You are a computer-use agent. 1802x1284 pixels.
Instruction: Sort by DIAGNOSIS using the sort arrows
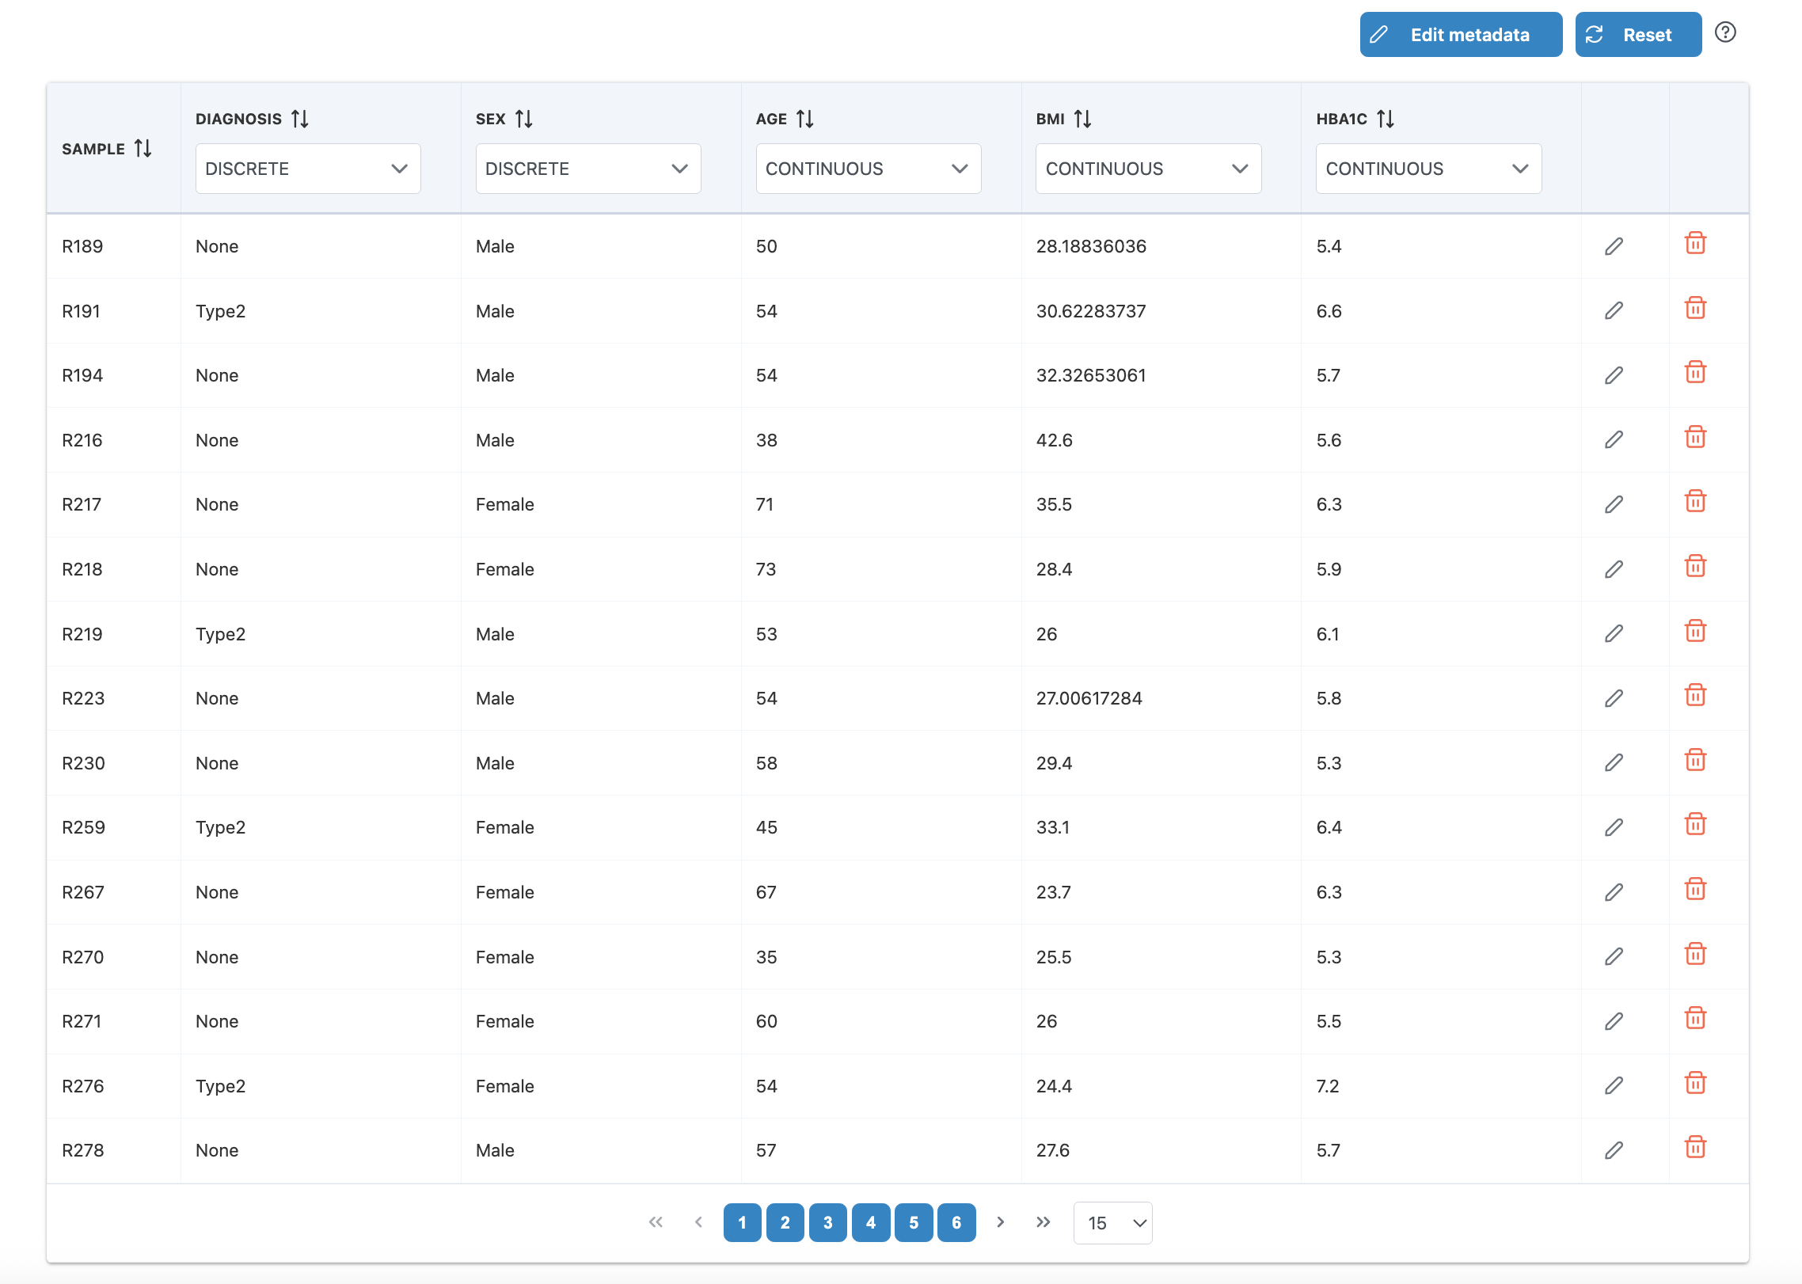[300, 119]
